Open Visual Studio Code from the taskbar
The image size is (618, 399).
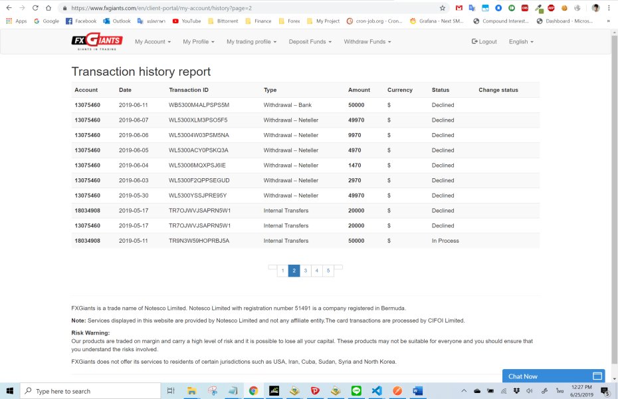pos(377,391)
